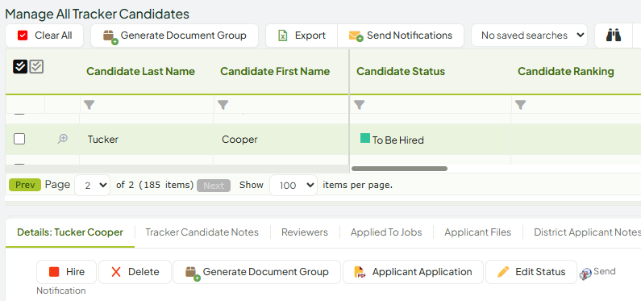Open filter icon under Candidate Status

(359, 105)
